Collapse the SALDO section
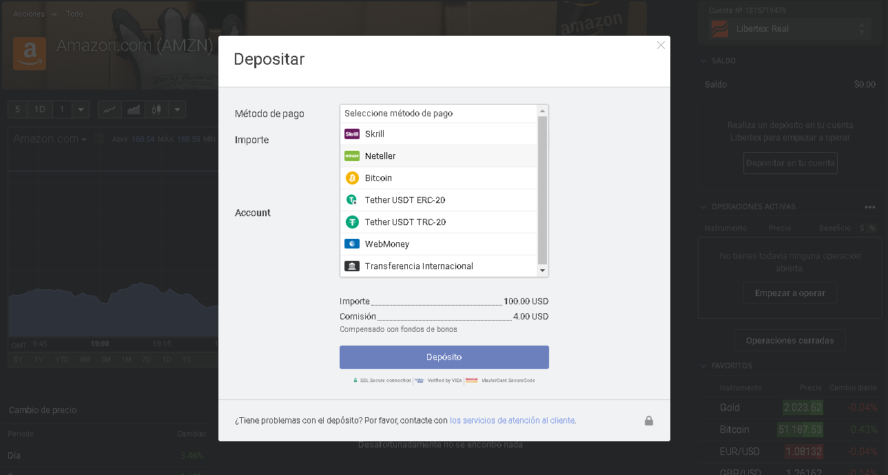This screenshot has height=475, width=888. click(703, 61)
